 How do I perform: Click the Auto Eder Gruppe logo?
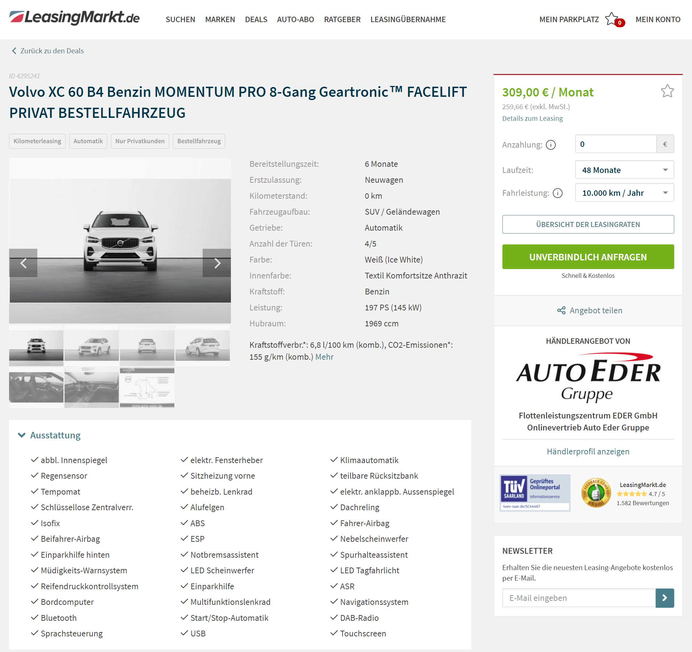click(x=588, y=377)
